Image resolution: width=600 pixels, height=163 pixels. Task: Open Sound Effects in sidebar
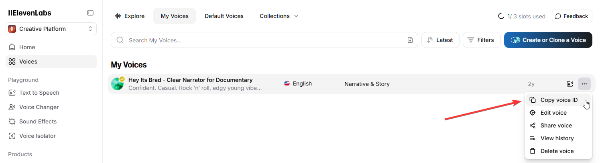pyautogui.click(x=38, y=121)
